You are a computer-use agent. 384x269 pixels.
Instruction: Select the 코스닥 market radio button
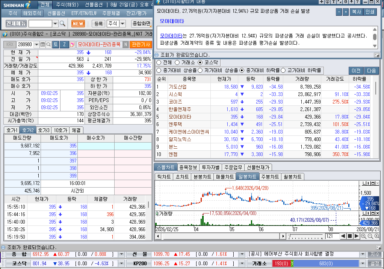200,62
